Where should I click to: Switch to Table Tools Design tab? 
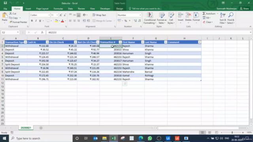(x=119, y=9)
